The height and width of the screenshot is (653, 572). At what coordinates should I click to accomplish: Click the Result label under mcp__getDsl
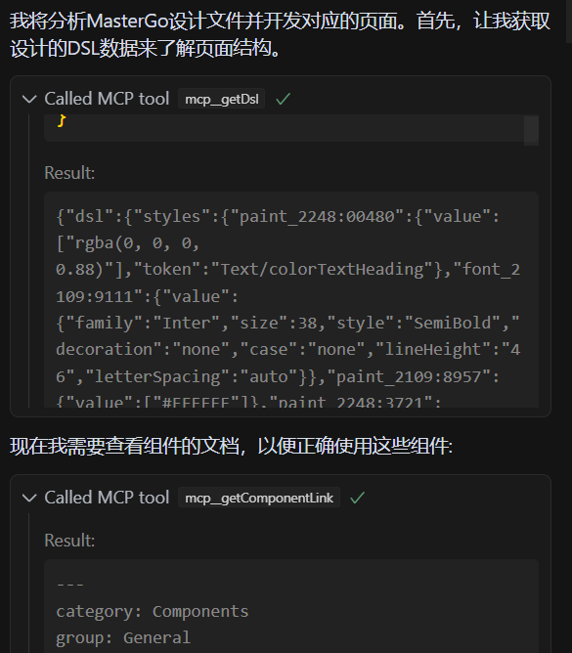pos(69,173)
